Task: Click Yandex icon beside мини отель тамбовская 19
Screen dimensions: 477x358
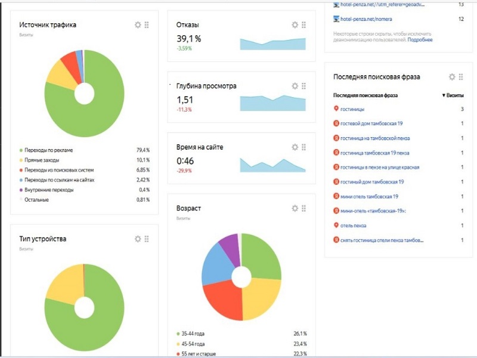Action: (336, 196)
